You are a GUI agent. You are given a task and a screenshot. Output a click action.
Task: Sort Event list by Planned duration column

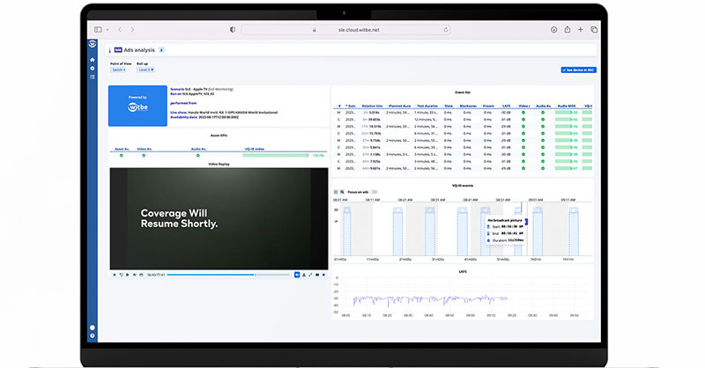tap(399, 106)
